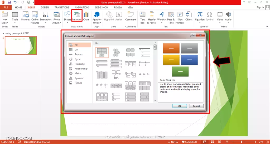Click the Undo arrow in Quick Access Toolbar
The height and width of the screenshot is (144, 270).
click(15, 2)
